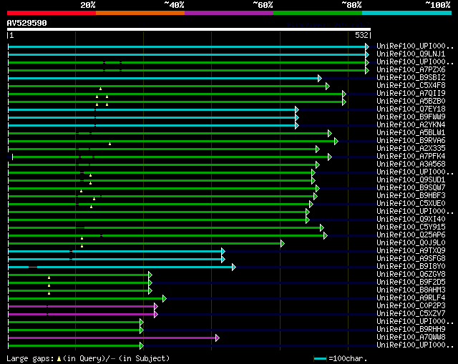Open hit UniRef100_Q9LNJ1
Screen dimensions: 458x364
point(411,54)
